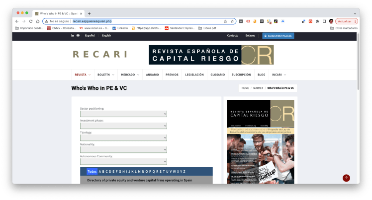Viewport: 372px width, 200px height.
Task: Open the 'Libros pdf' bookmarks folder
Action: [207, 28]
